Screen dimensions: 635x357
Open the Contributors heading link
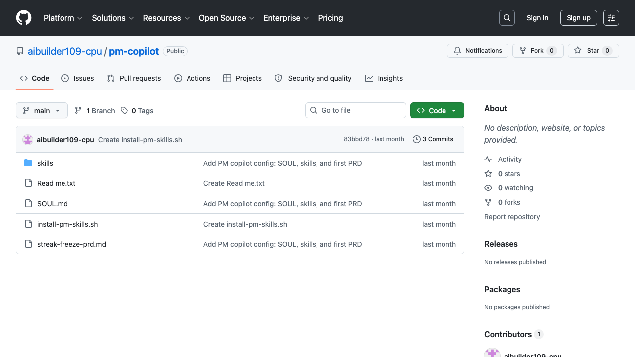pyautogui.click(x=513, y=334)
